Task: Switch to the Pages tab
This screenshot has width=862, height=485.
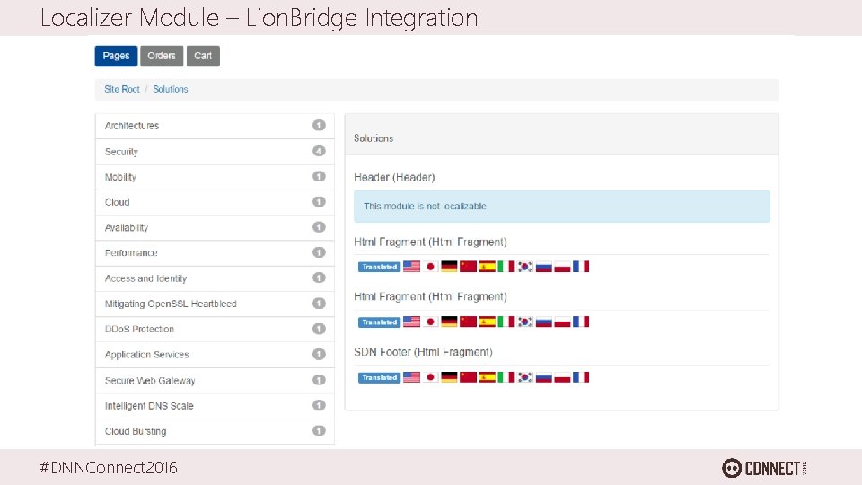Action: click(x=116, y=56)
